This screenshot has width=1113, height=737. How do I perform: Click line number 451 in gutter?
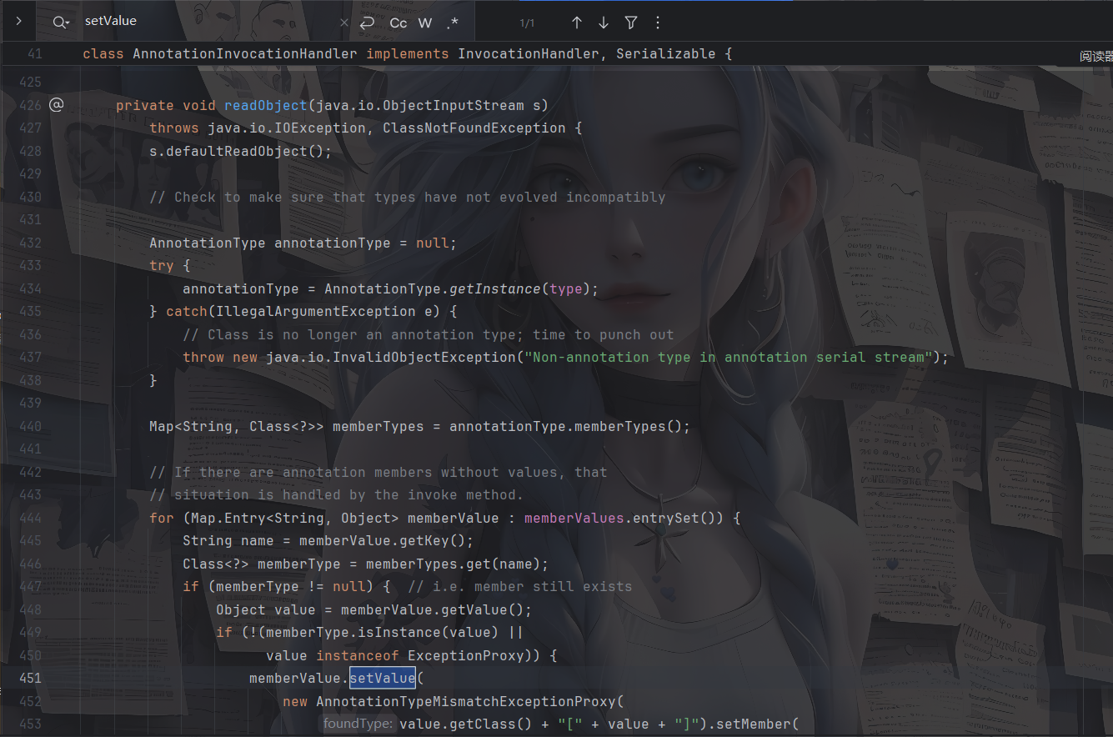(30, 678)
